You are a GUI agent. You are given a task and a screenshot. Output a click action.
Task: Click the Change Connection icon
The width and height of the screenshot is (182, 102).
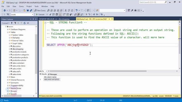(8, 14)
